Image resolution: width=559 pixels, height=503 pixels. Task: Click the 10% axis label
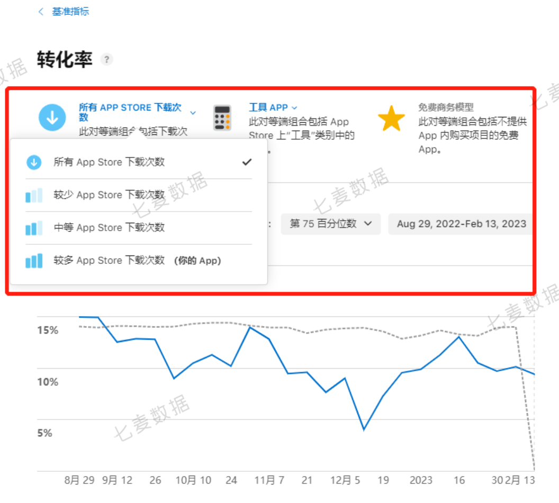[x=48, y=382]
